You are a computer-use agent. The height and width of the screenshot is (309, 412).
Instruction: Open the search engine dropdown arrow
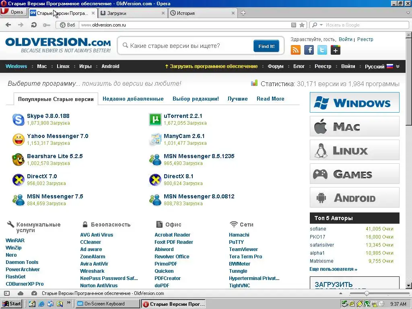pos(321,25)
